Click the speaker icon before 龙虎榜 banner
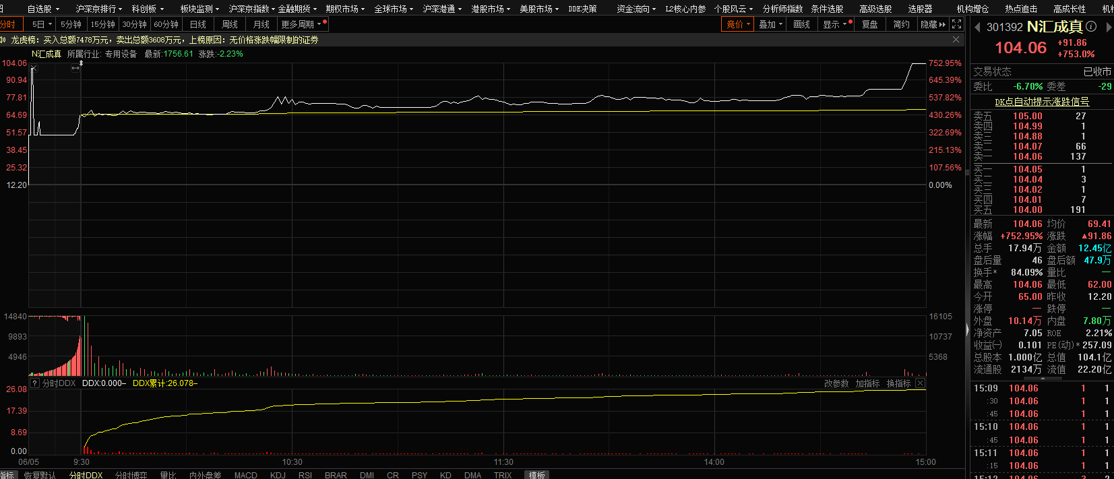The width and height of the screenshot is (1114, 479). (x=3, y=40)
